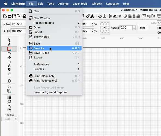Click the Align Bottom Edges icon

(x=153, y=16)
